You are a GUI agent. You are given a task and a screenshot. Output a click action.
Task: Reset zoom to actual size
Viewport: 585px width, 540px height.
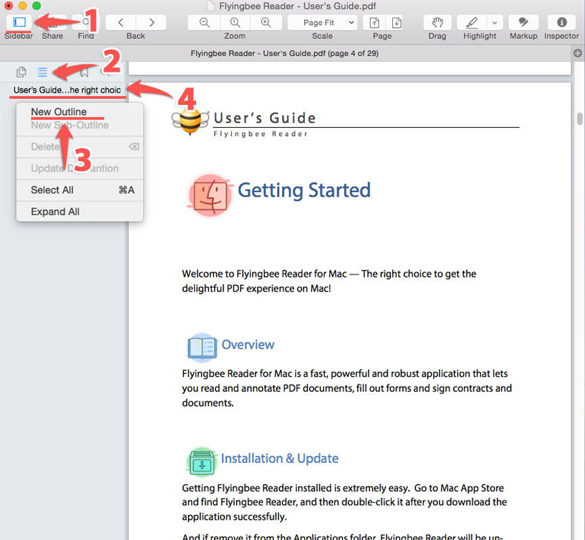click(x=235, y=22)
